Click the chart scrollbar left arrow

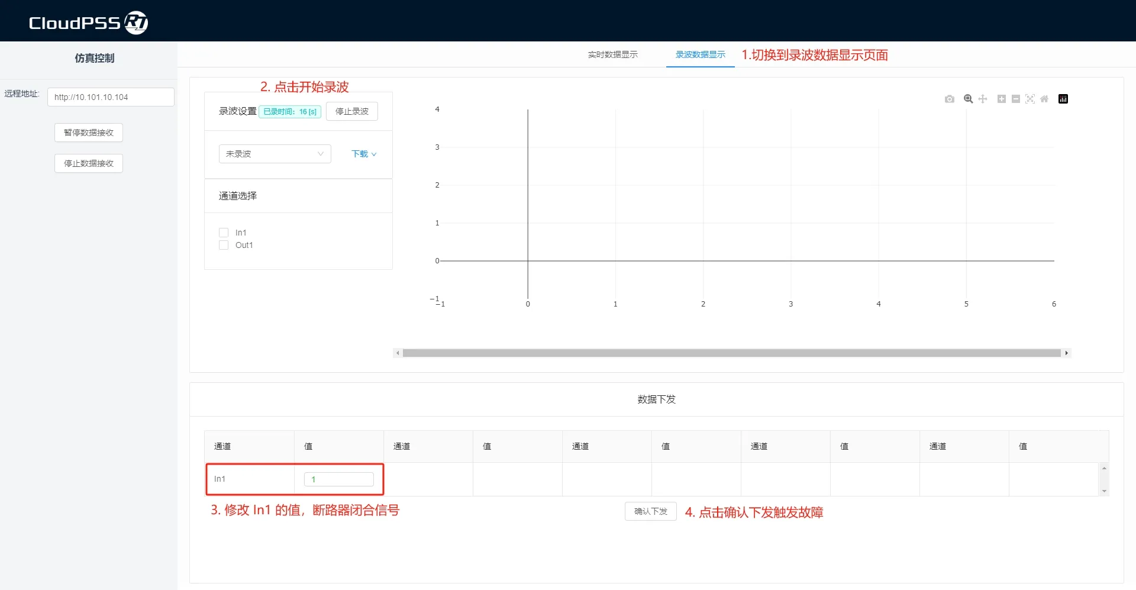coord(398,353)
